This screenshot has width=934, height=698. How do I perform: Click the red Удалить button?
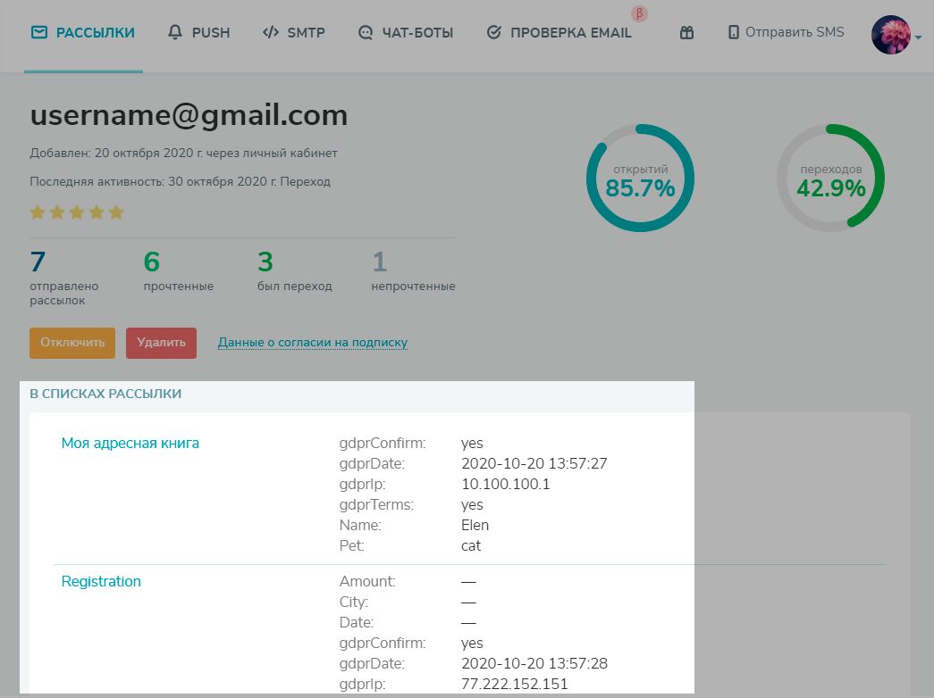coord(161,343)
